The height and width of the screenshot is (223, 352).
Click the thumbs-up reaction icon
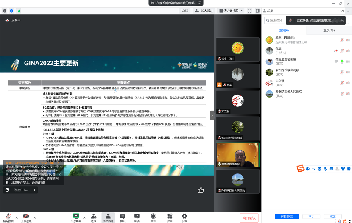click(x=201, y=190)
